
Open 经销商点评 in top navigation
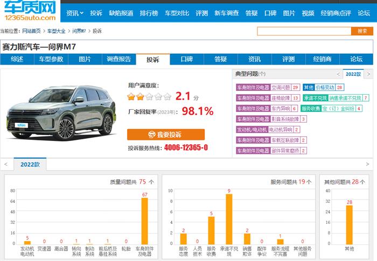[336, 13]
